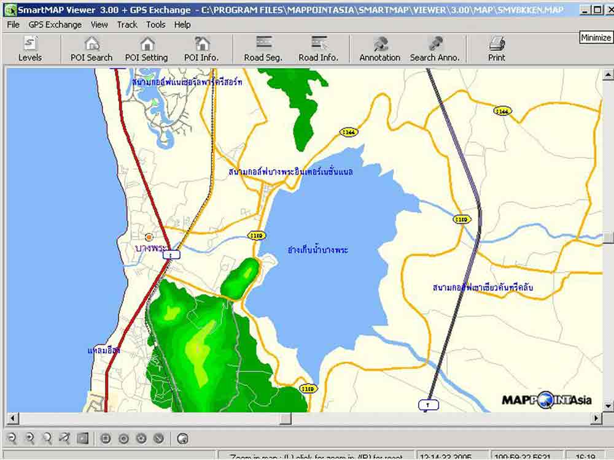Click the POI Search icon
This screenshot has height=460, width=614.
pyautogui.click(x=91, y=48)
